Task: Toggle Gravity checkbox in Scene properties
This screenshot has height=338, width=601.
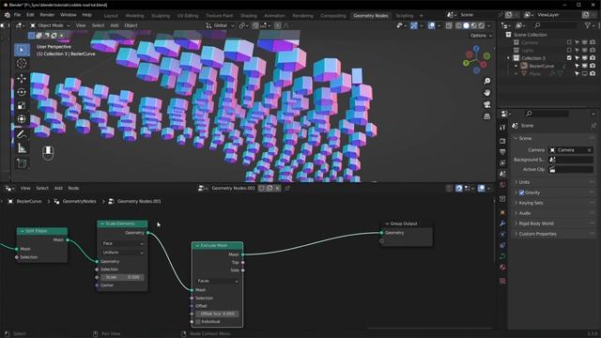Action: (x=521, y=192)
